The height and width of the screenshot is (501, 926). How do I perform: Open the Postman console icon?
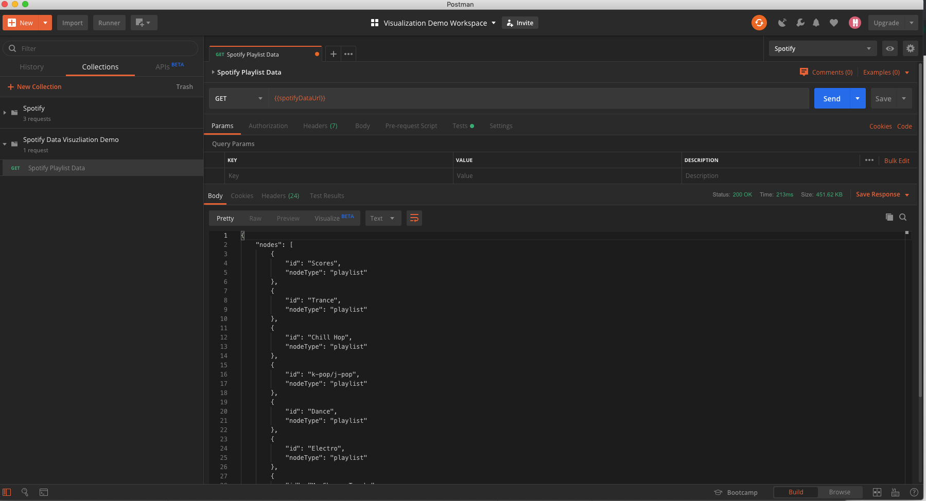(44, 492)
